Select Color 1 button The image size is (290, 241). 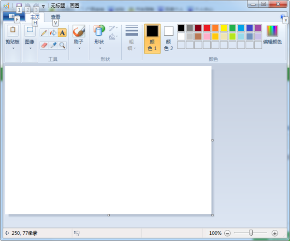coord(152,39)
